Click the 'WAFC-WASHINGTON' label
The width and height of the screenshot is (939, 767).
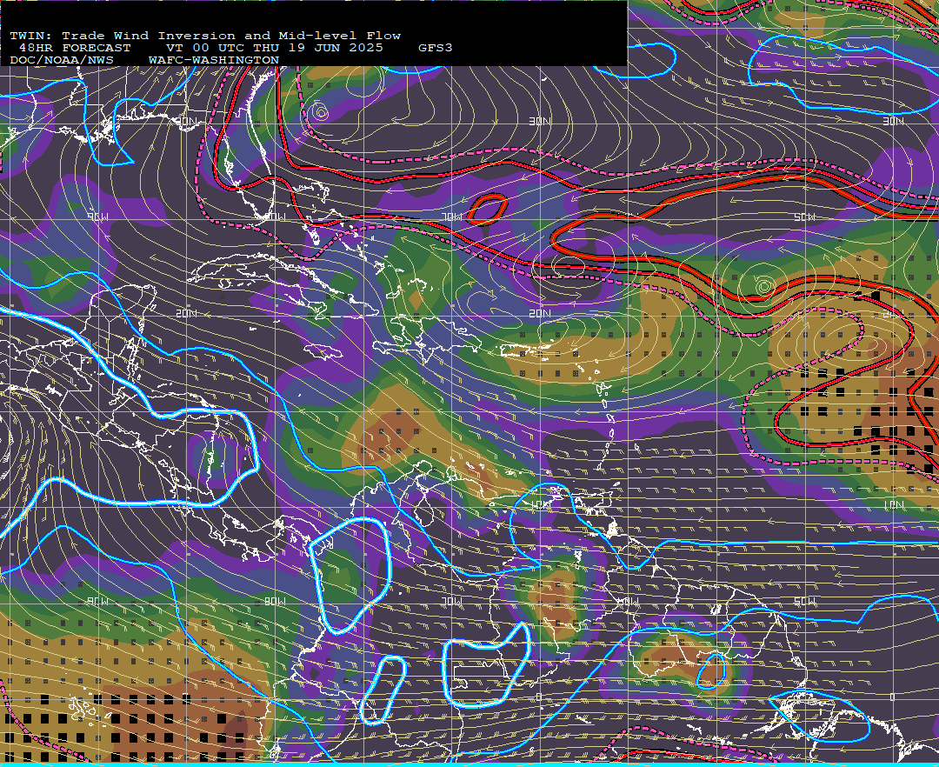point(214,61)
